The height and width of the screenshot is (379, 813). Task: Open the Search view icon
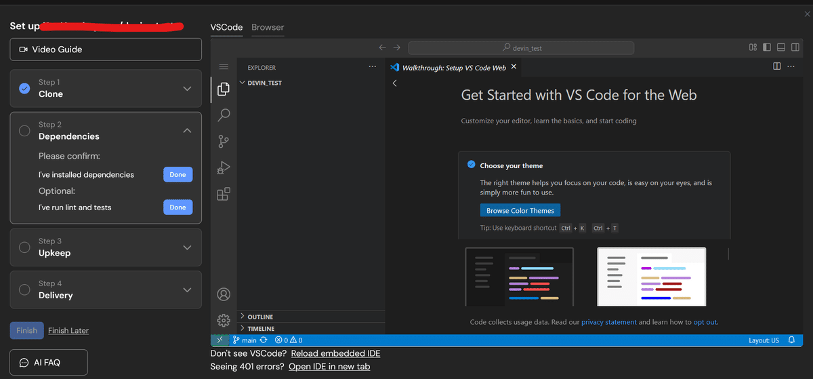223,115
